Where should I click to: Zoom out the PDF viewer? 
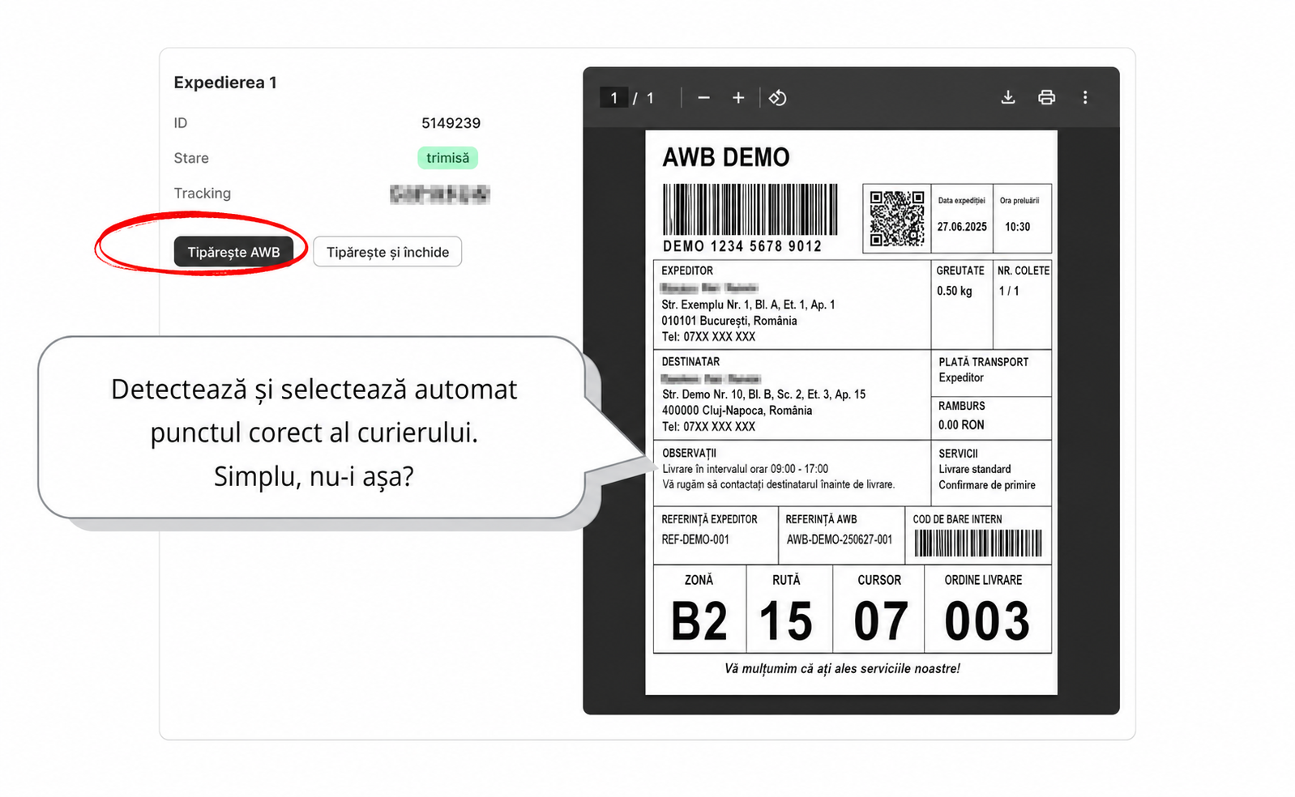(x=703, y=98)
